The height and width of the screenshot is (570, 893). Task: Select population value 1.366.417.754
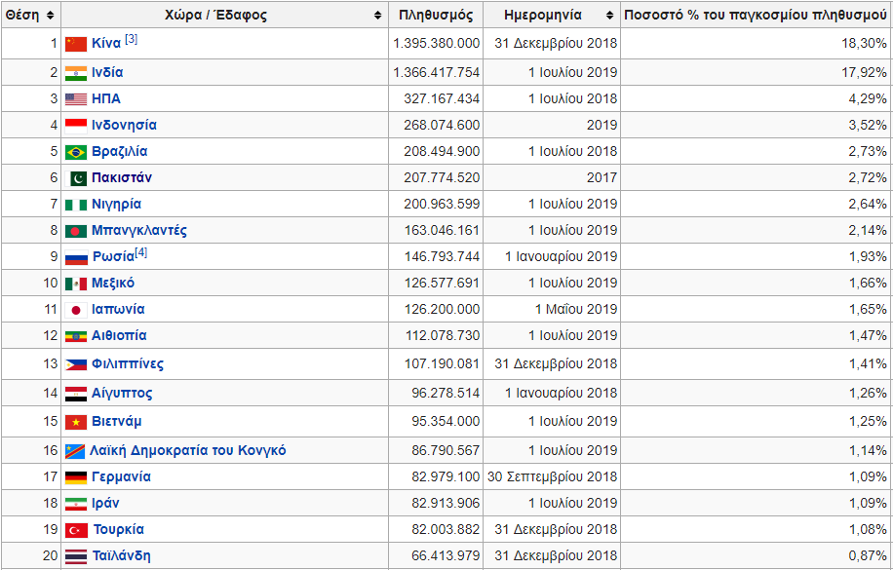tap(436, 72)
